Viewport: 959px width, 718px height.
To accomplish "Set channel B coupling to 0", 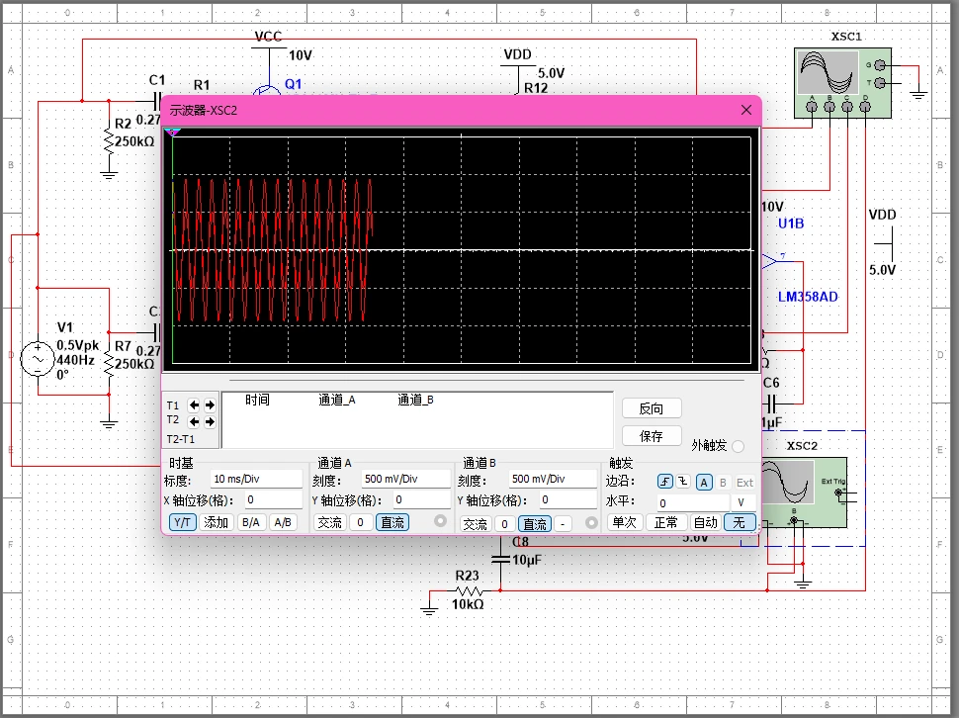I will point(504,523).
